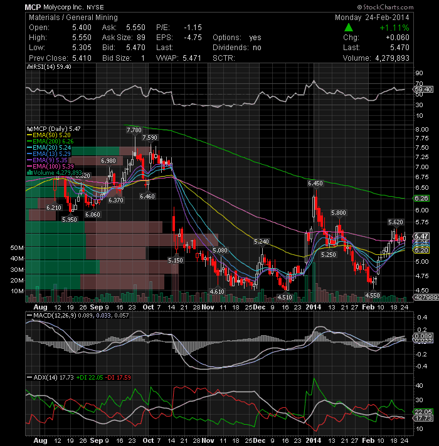Click the NYSE exchange label
This screenshot has width=439, height=446.
click(x=95, y=8)
